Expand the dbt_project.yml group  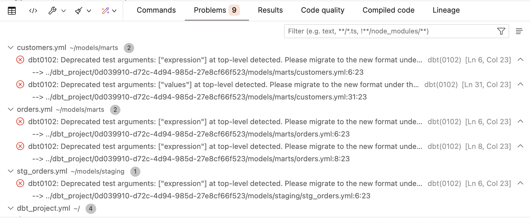[10, 208]
